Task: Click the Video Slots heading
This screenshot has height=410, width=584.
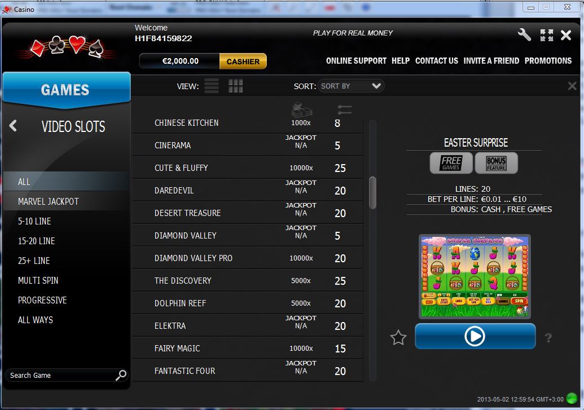Action: pos(73,127)
